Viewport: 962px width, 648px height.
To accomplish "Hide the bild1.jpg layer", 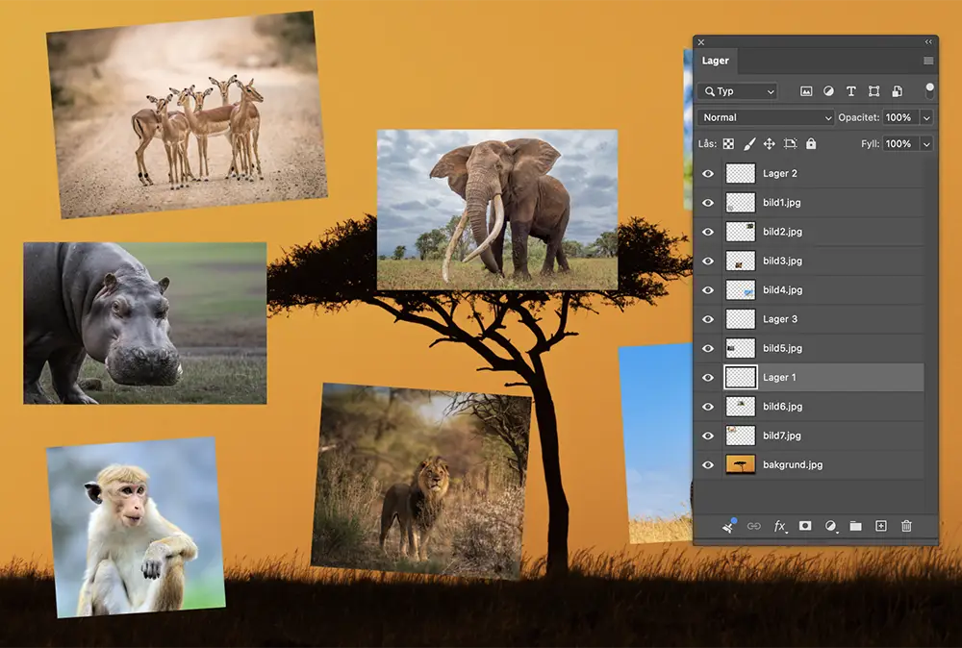I will 707,203.
